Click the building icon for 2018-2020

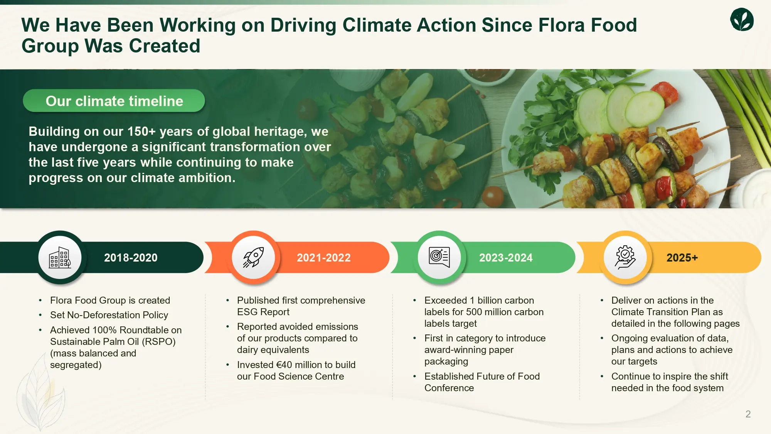[x=60, y=257]
